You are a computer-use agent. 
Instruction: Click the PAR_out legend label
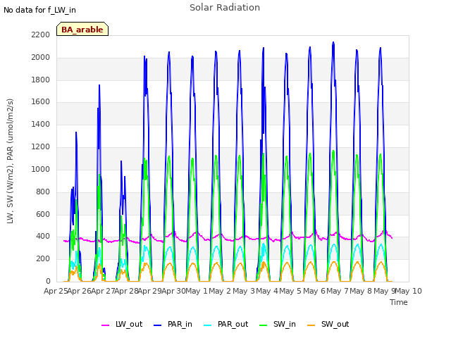pos(233,324)
